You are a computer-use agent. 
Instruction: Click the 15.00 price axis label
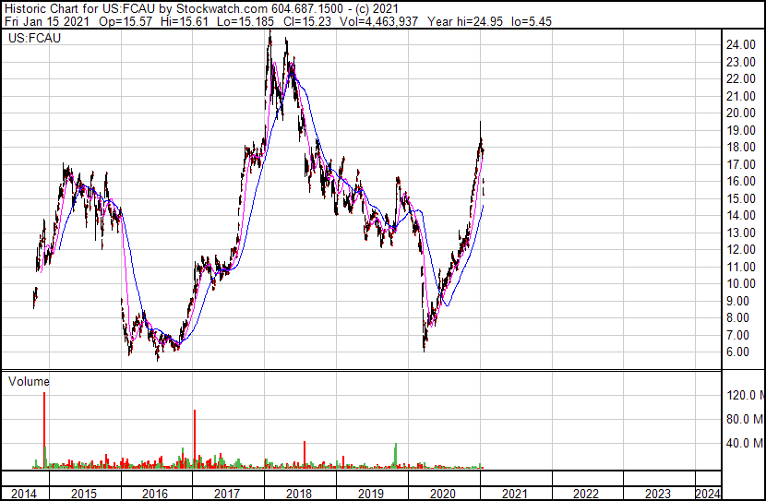click(741, 198)
